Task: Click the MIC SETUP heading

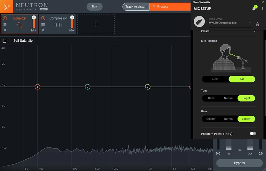Action: [202, 9]
